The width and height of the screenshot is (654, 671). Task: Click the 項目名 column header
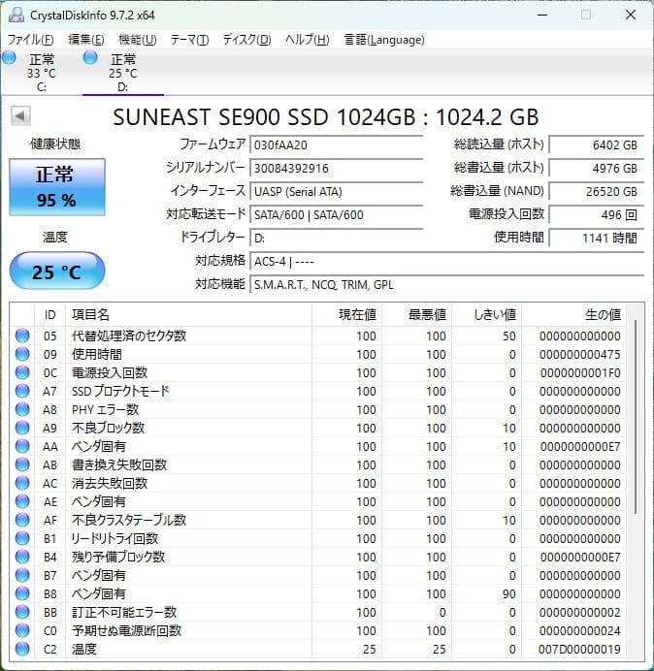click(188, 314)
